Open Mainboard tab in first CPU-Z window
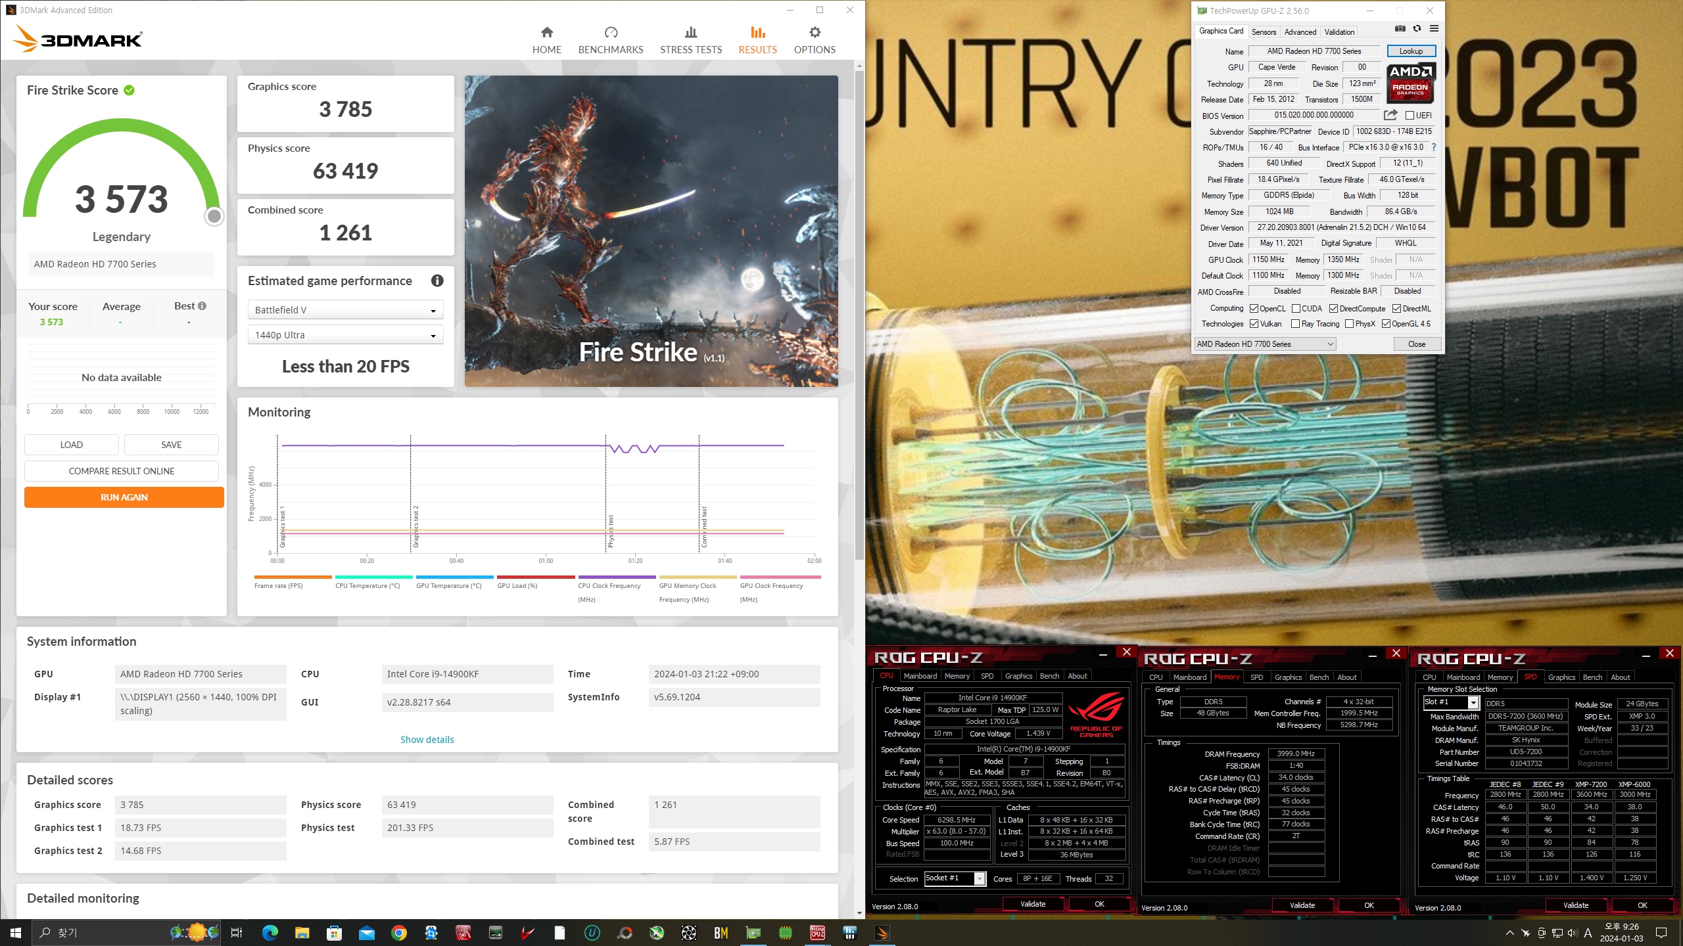 [x=920, y=676]
